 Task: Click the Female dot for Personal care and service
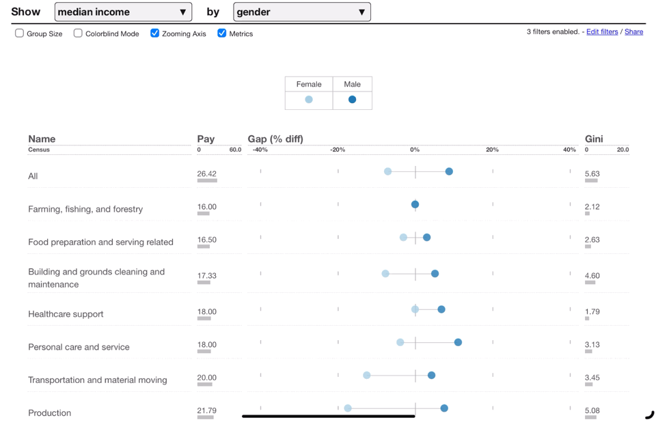(400, 341)
